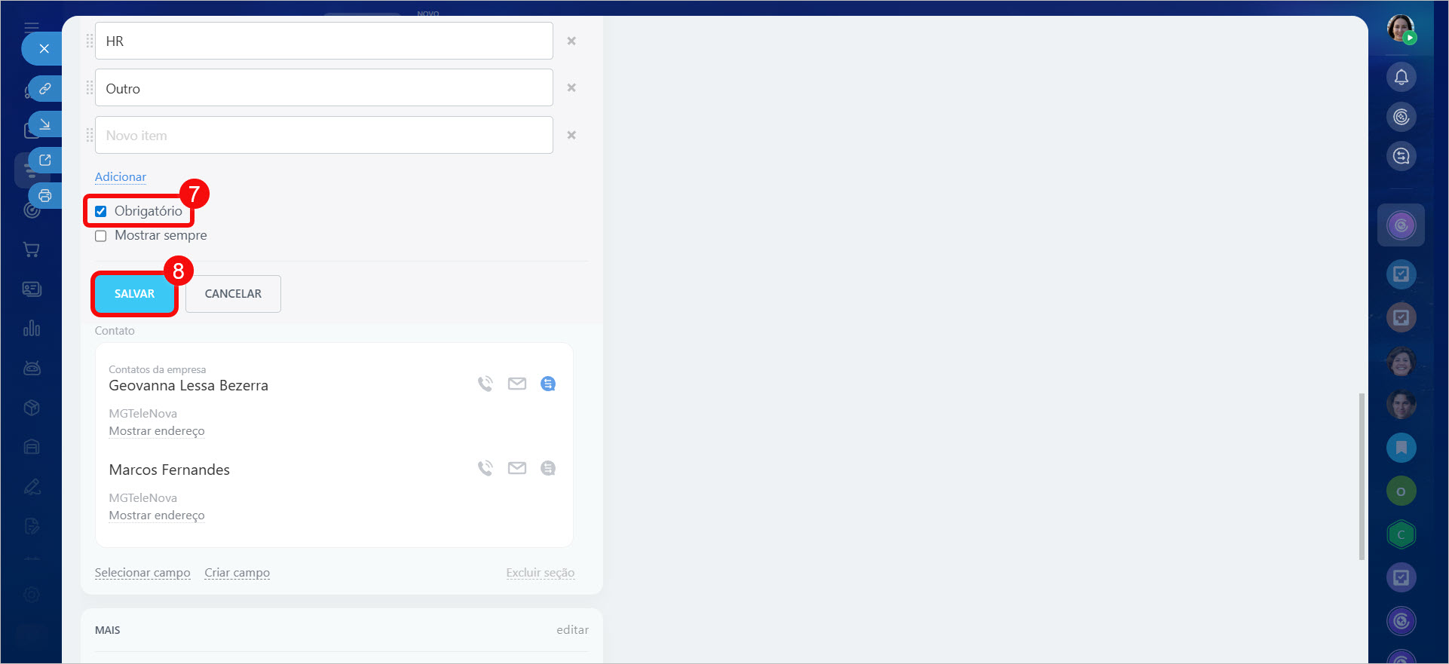Send email to Marcos Fernandes

[x=516, y=468]
